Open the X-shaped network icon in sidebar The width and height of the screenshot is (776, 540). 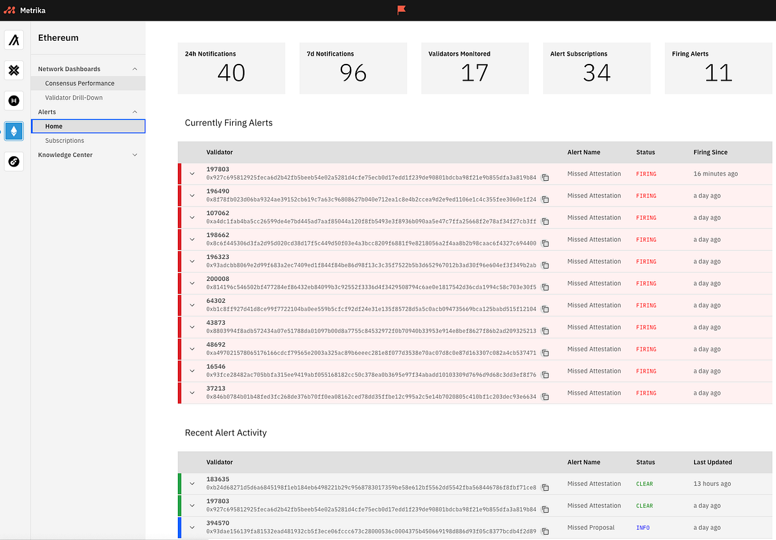[14, 70]
